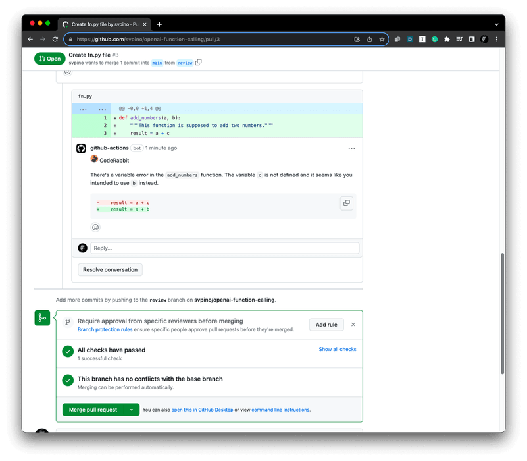Click the Resolve conversation button
The height and width of the screenshot is (461, 527).
click(111, 270)
